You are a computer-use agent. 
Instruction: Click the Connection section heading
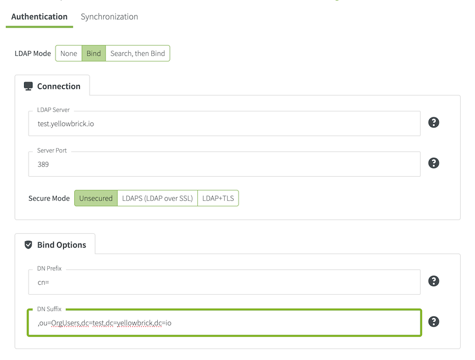click(59, 86)
